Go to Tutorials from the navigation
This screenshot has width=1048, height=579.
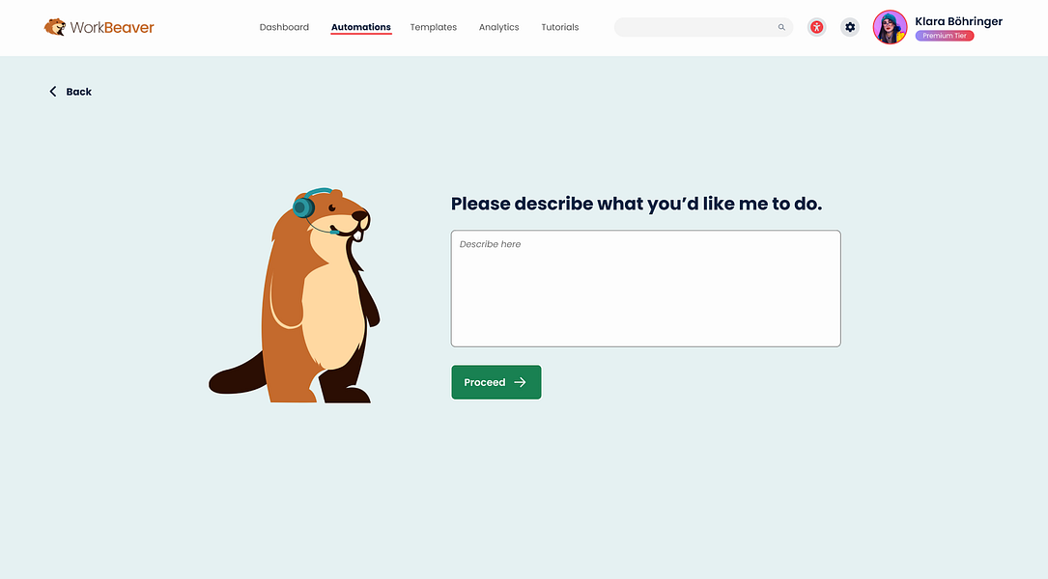(559, 27)
